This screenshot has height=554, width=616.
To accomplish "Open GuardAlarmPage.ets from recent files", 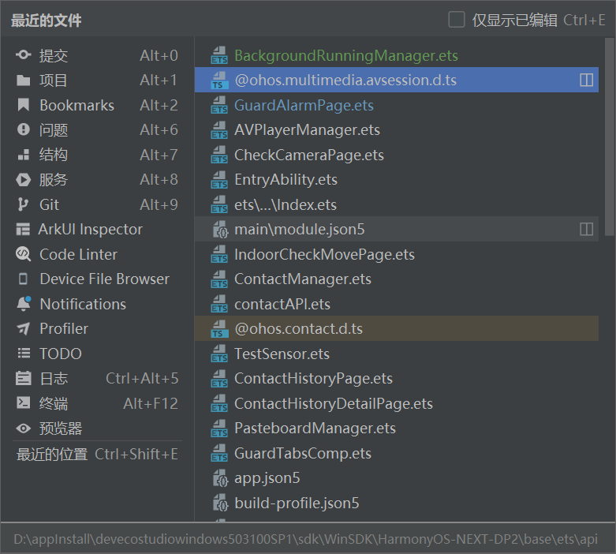I will pos(397,105).
